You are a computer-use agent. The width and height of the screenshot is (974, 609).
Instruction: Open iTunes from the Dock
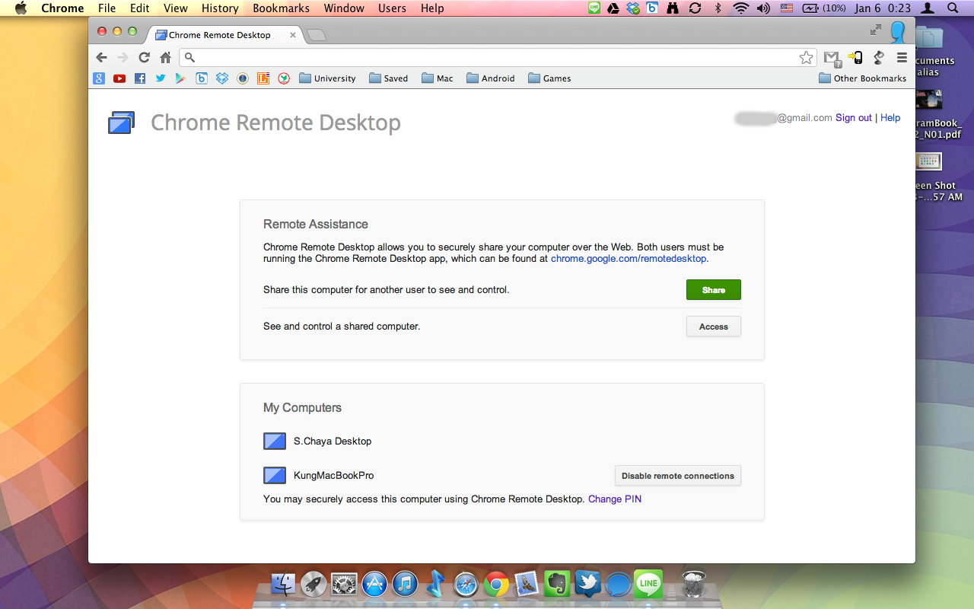405,585
